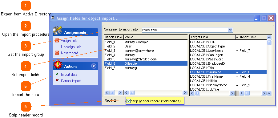Select LOCALOBJ:Initials target field
278x118 pixels.
[x=228, y=81]
